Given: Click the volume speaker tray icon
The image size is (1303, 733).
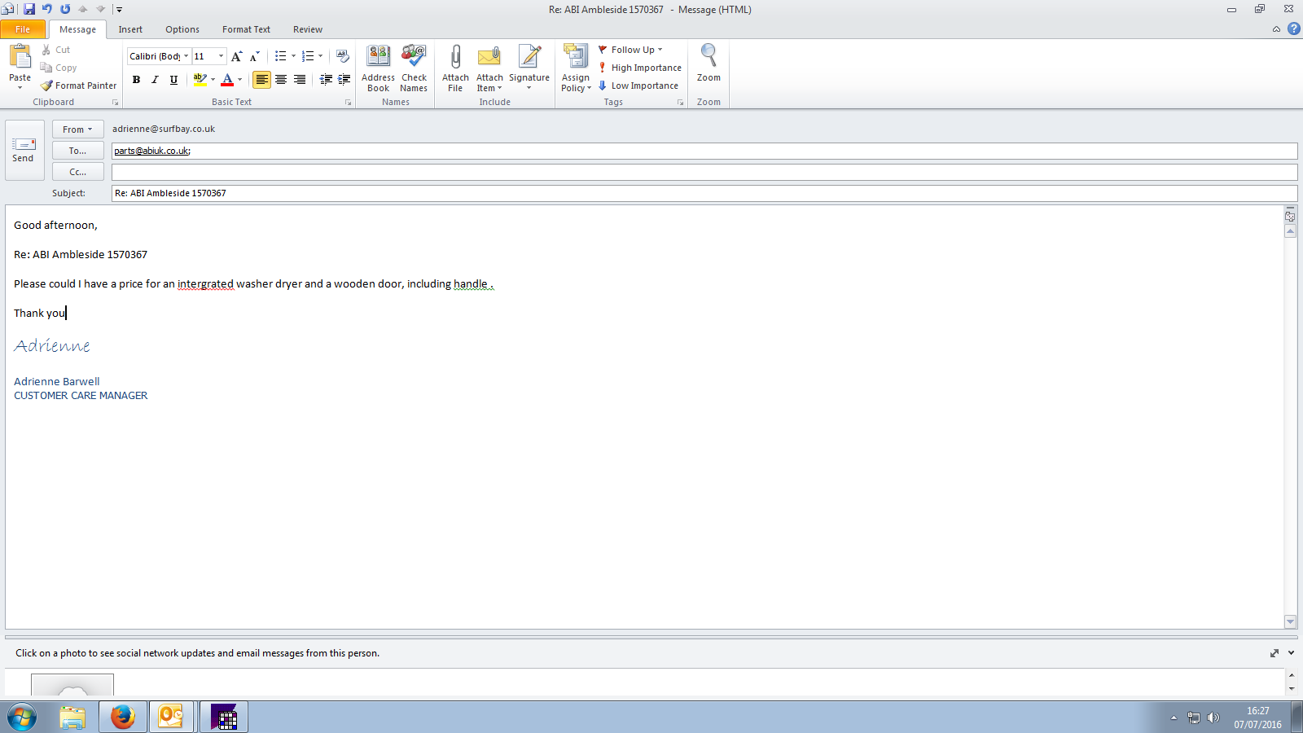Looking at the screenshot, I should click(x=1213, y=718).
